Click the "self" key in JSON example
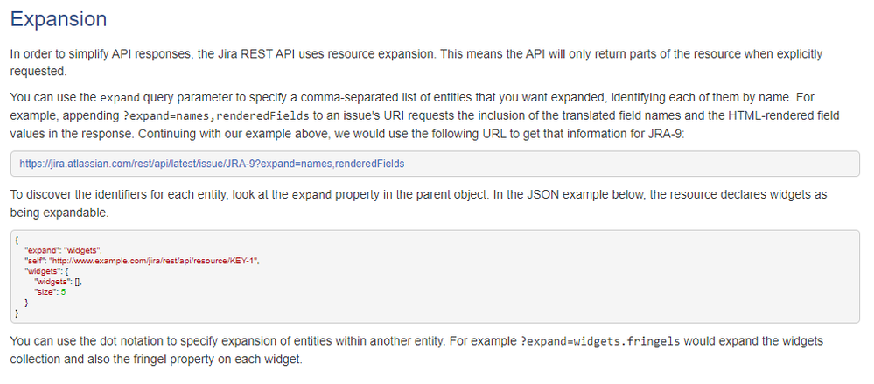The width and height of the screenshot is (874, 384). [35, 261]
